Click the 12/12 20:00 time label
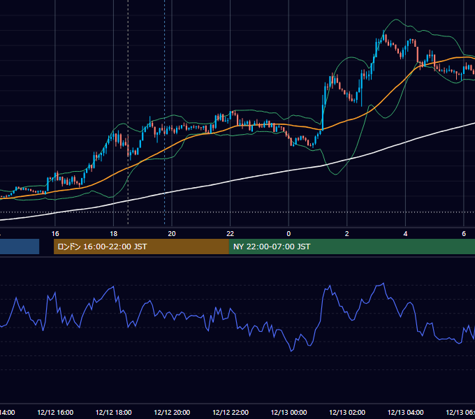This screenshot has height=419, width=475. pos(172,412)
